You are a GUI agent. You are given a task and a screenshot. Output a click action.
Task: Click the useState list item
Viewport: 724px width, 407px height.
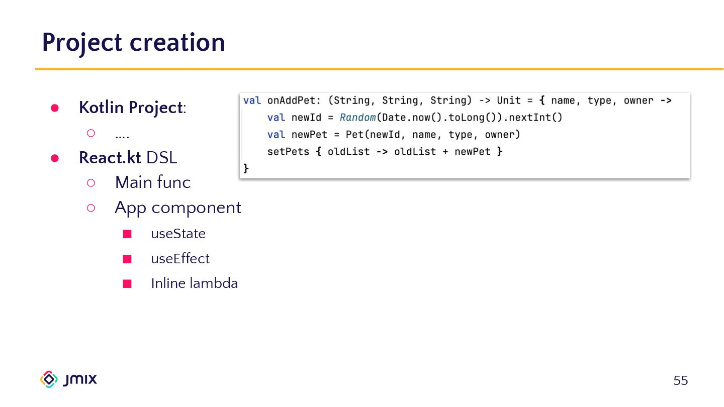coord(178,234)
